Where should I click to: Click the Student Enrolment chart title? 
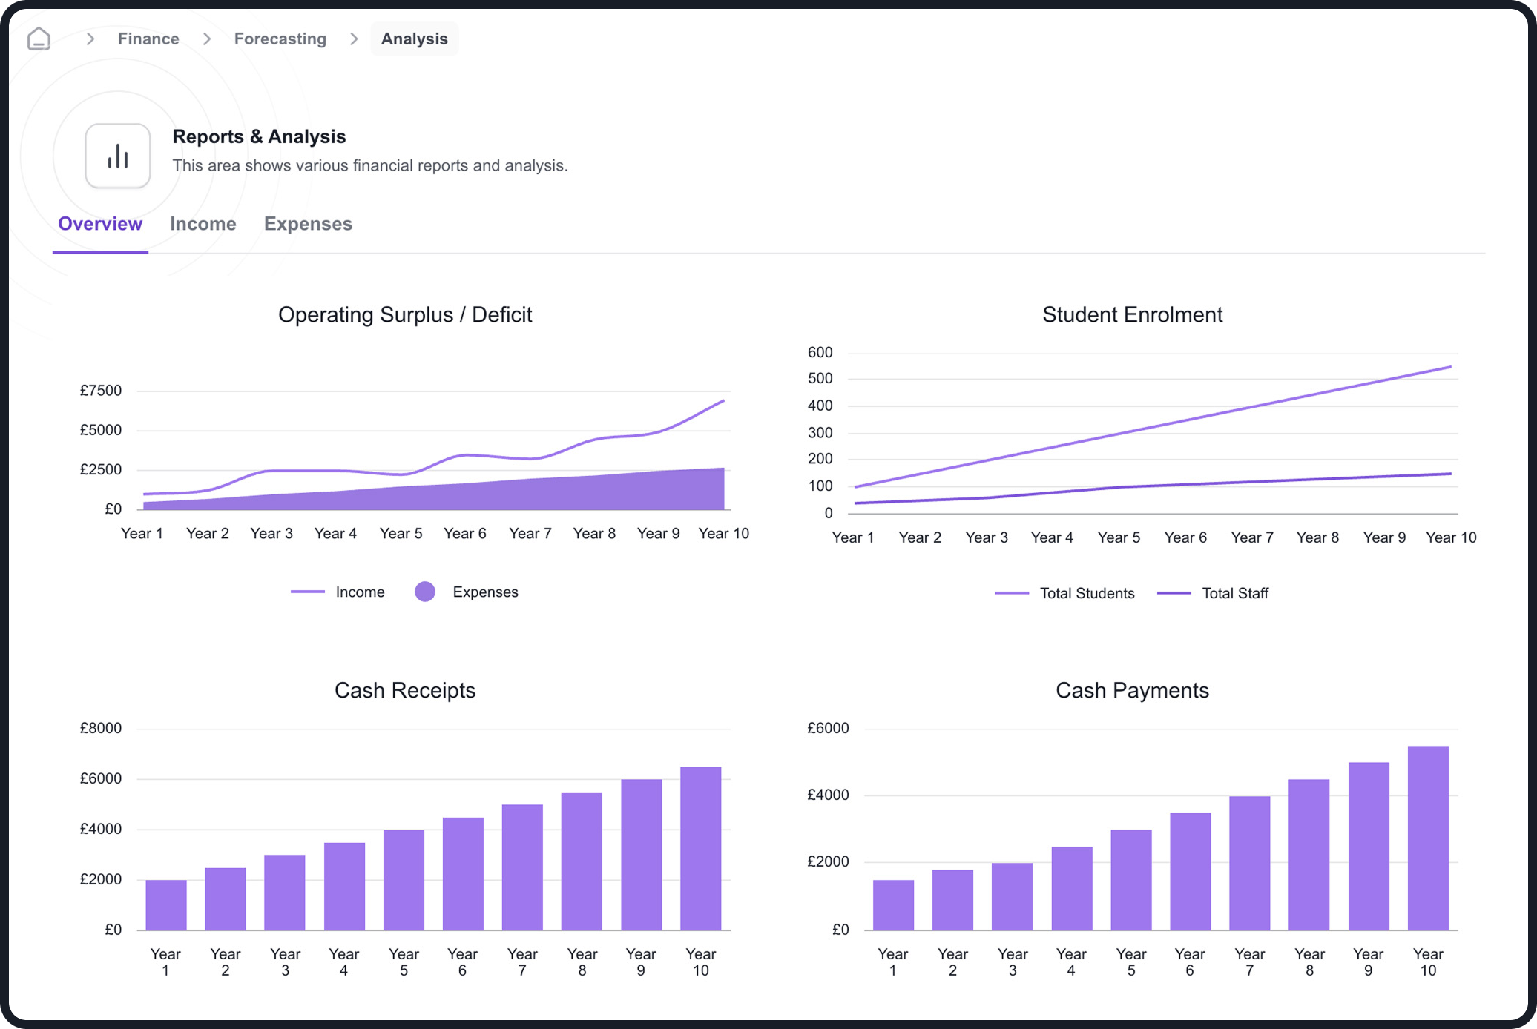[x=1132, y=314]
